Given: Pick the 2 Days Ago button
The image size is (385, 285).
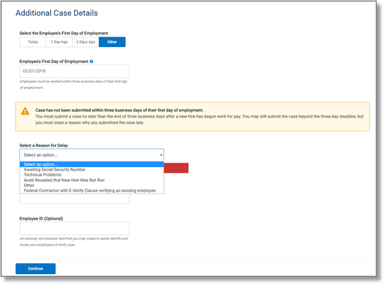Looking at the screenshot, I should [86, 42].
